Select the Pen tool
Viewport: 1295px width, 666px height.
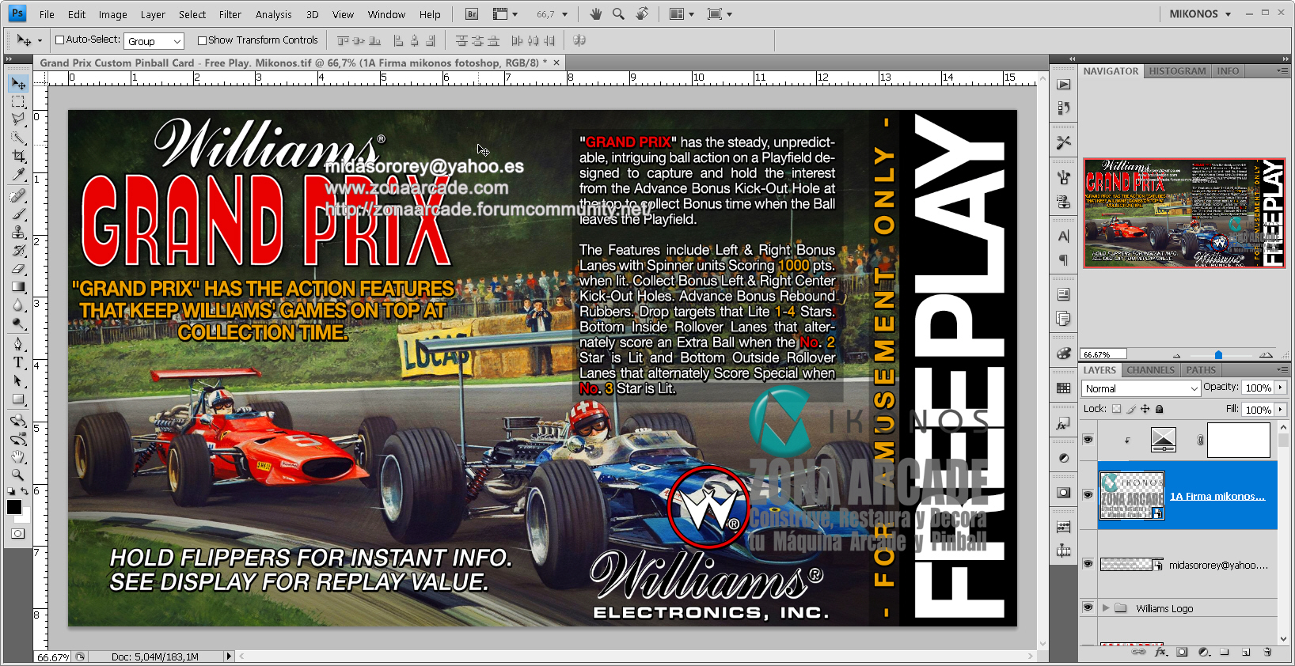pyautogui.click(x=17, y=344)
